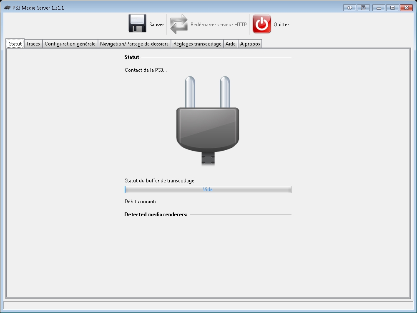Click the bold 'Statut' section heading
Image resolution: width=417 pixels, height=313 pixels.
pos(132,57)
